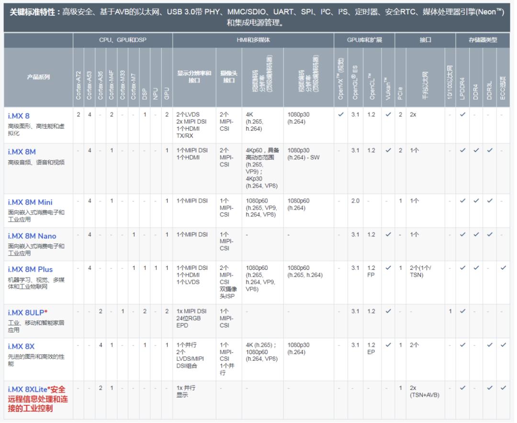Image resolution: width=517 pixels, height=423 pixels.
Task: Select the PCIe column header
Action: point(400,77)
